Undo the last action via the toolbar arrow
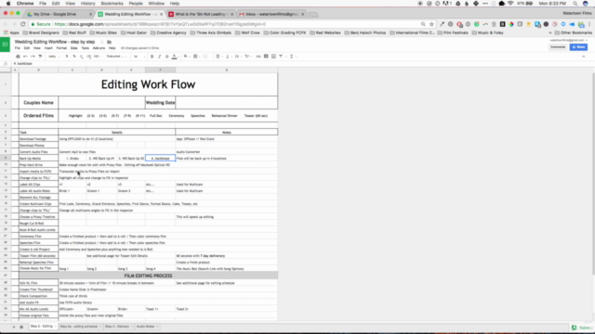This screenshot has height=334, width=595. click(x=25, y=57)
